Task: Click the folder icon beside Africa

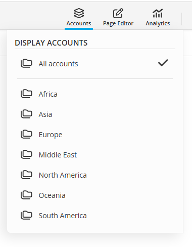Action: click(x=26, y=94)
